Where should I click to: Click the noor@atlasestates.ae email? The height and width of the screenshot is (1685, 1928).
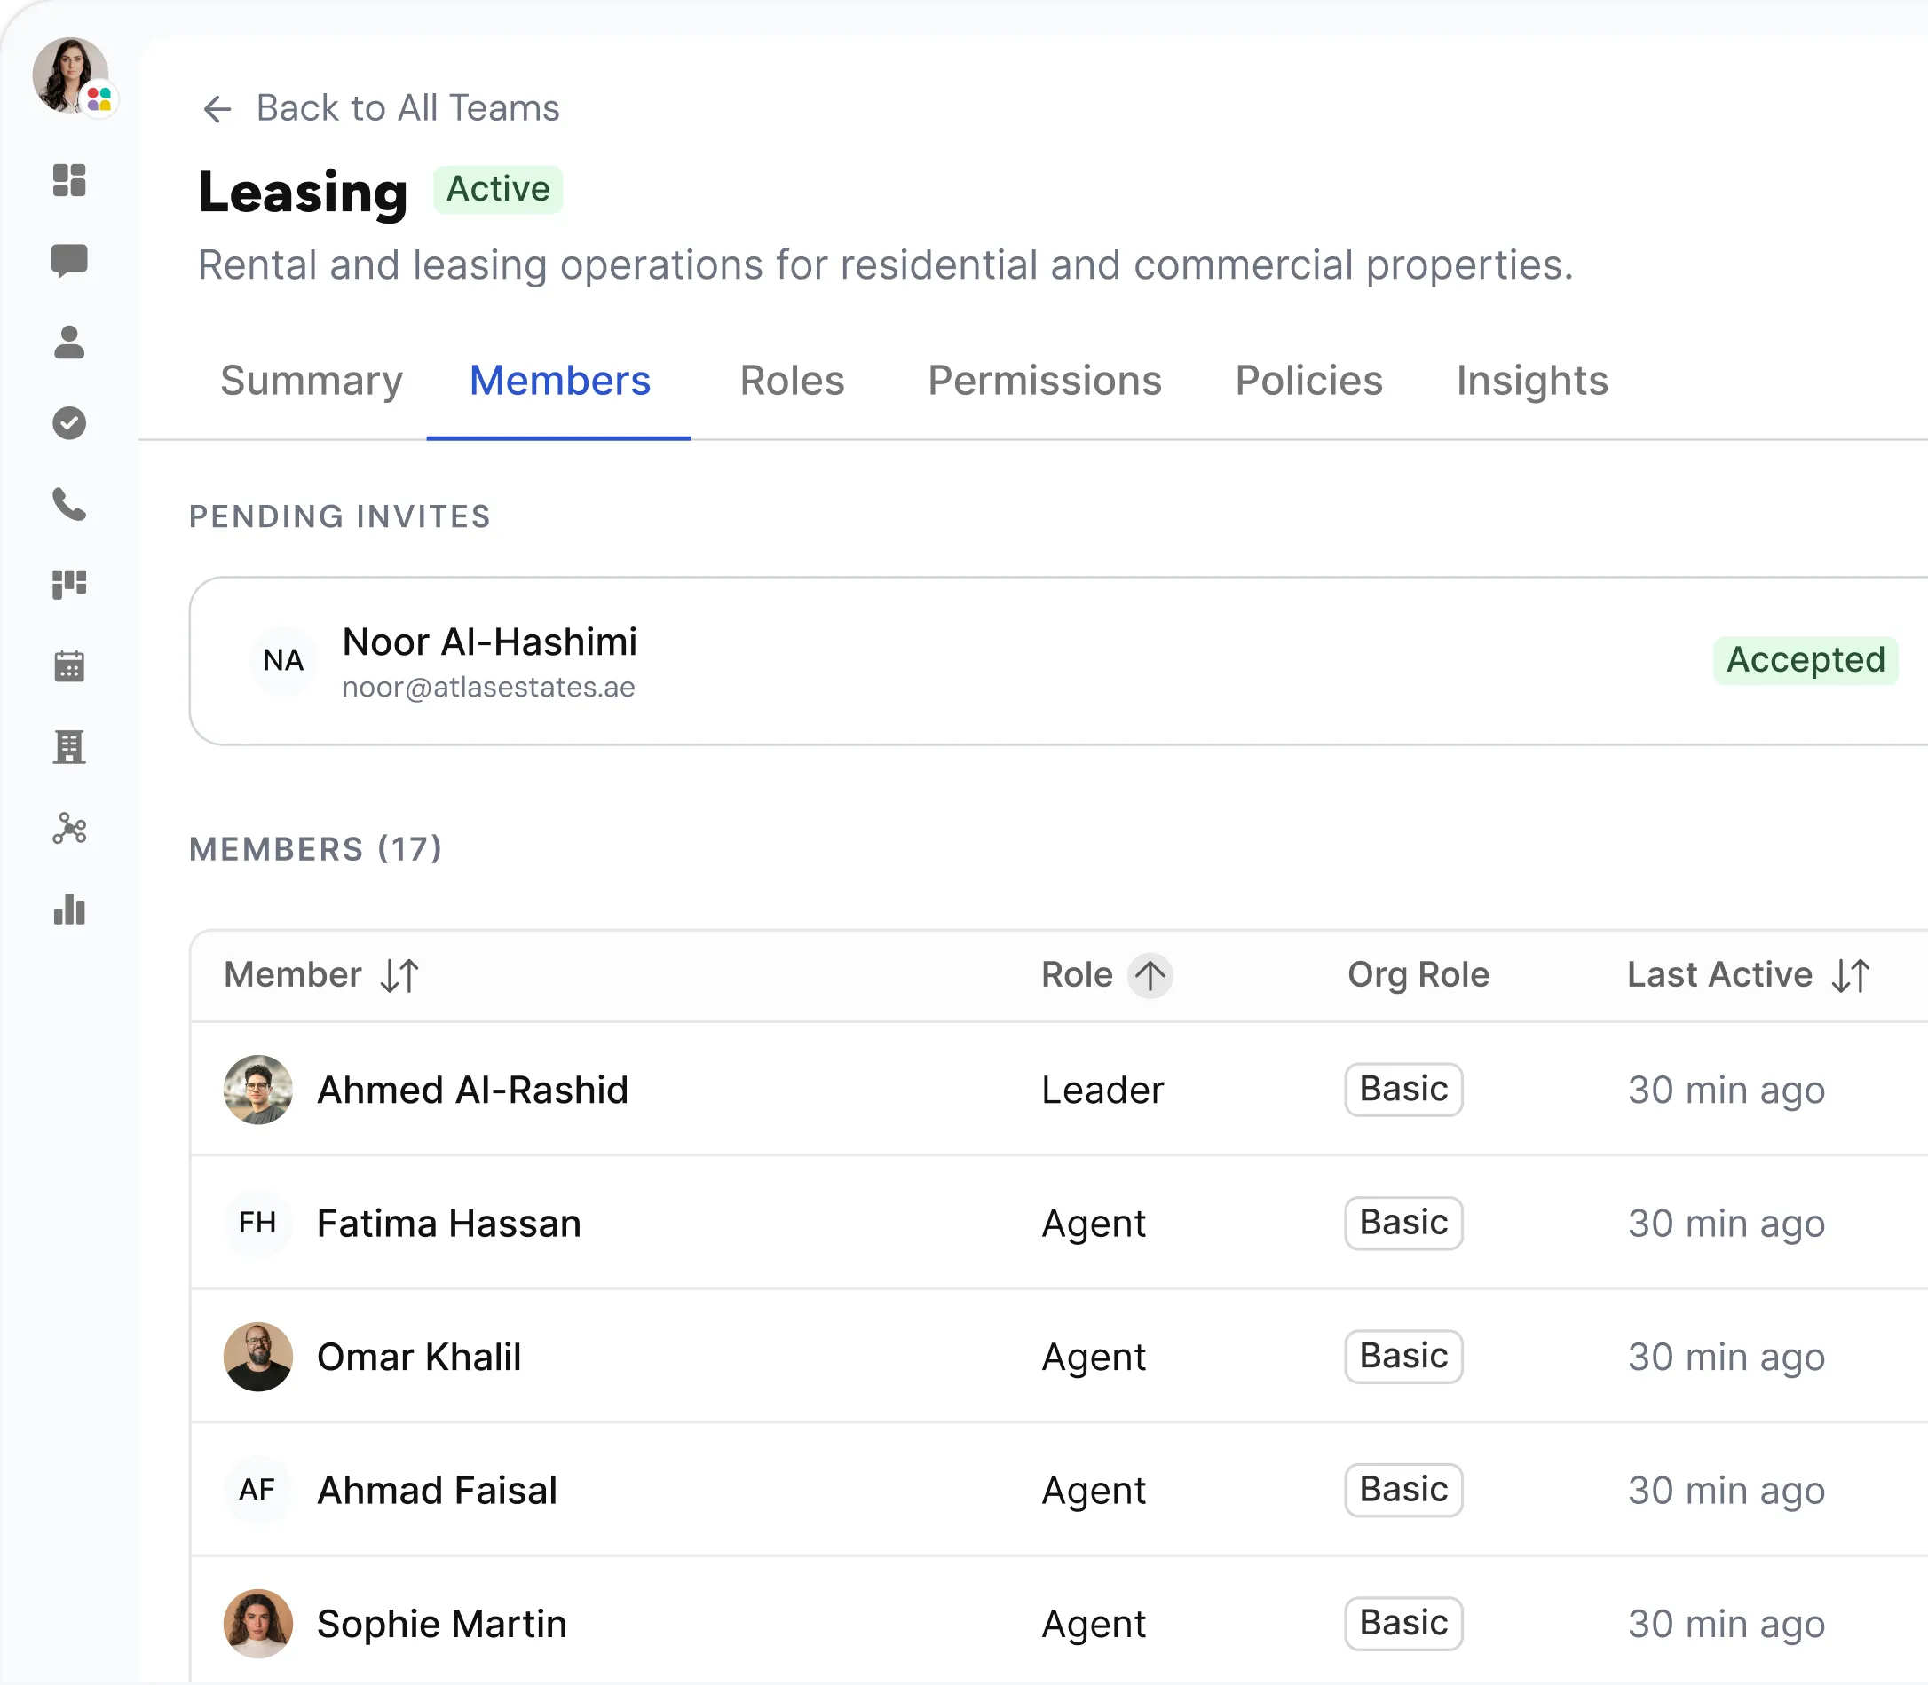(x=488, y=689)
